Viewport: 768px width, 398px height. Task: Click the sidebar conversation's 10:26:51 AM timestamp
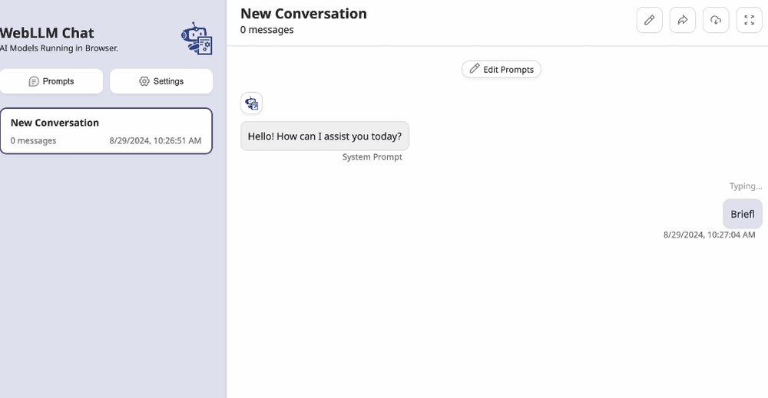coord(155,141)
